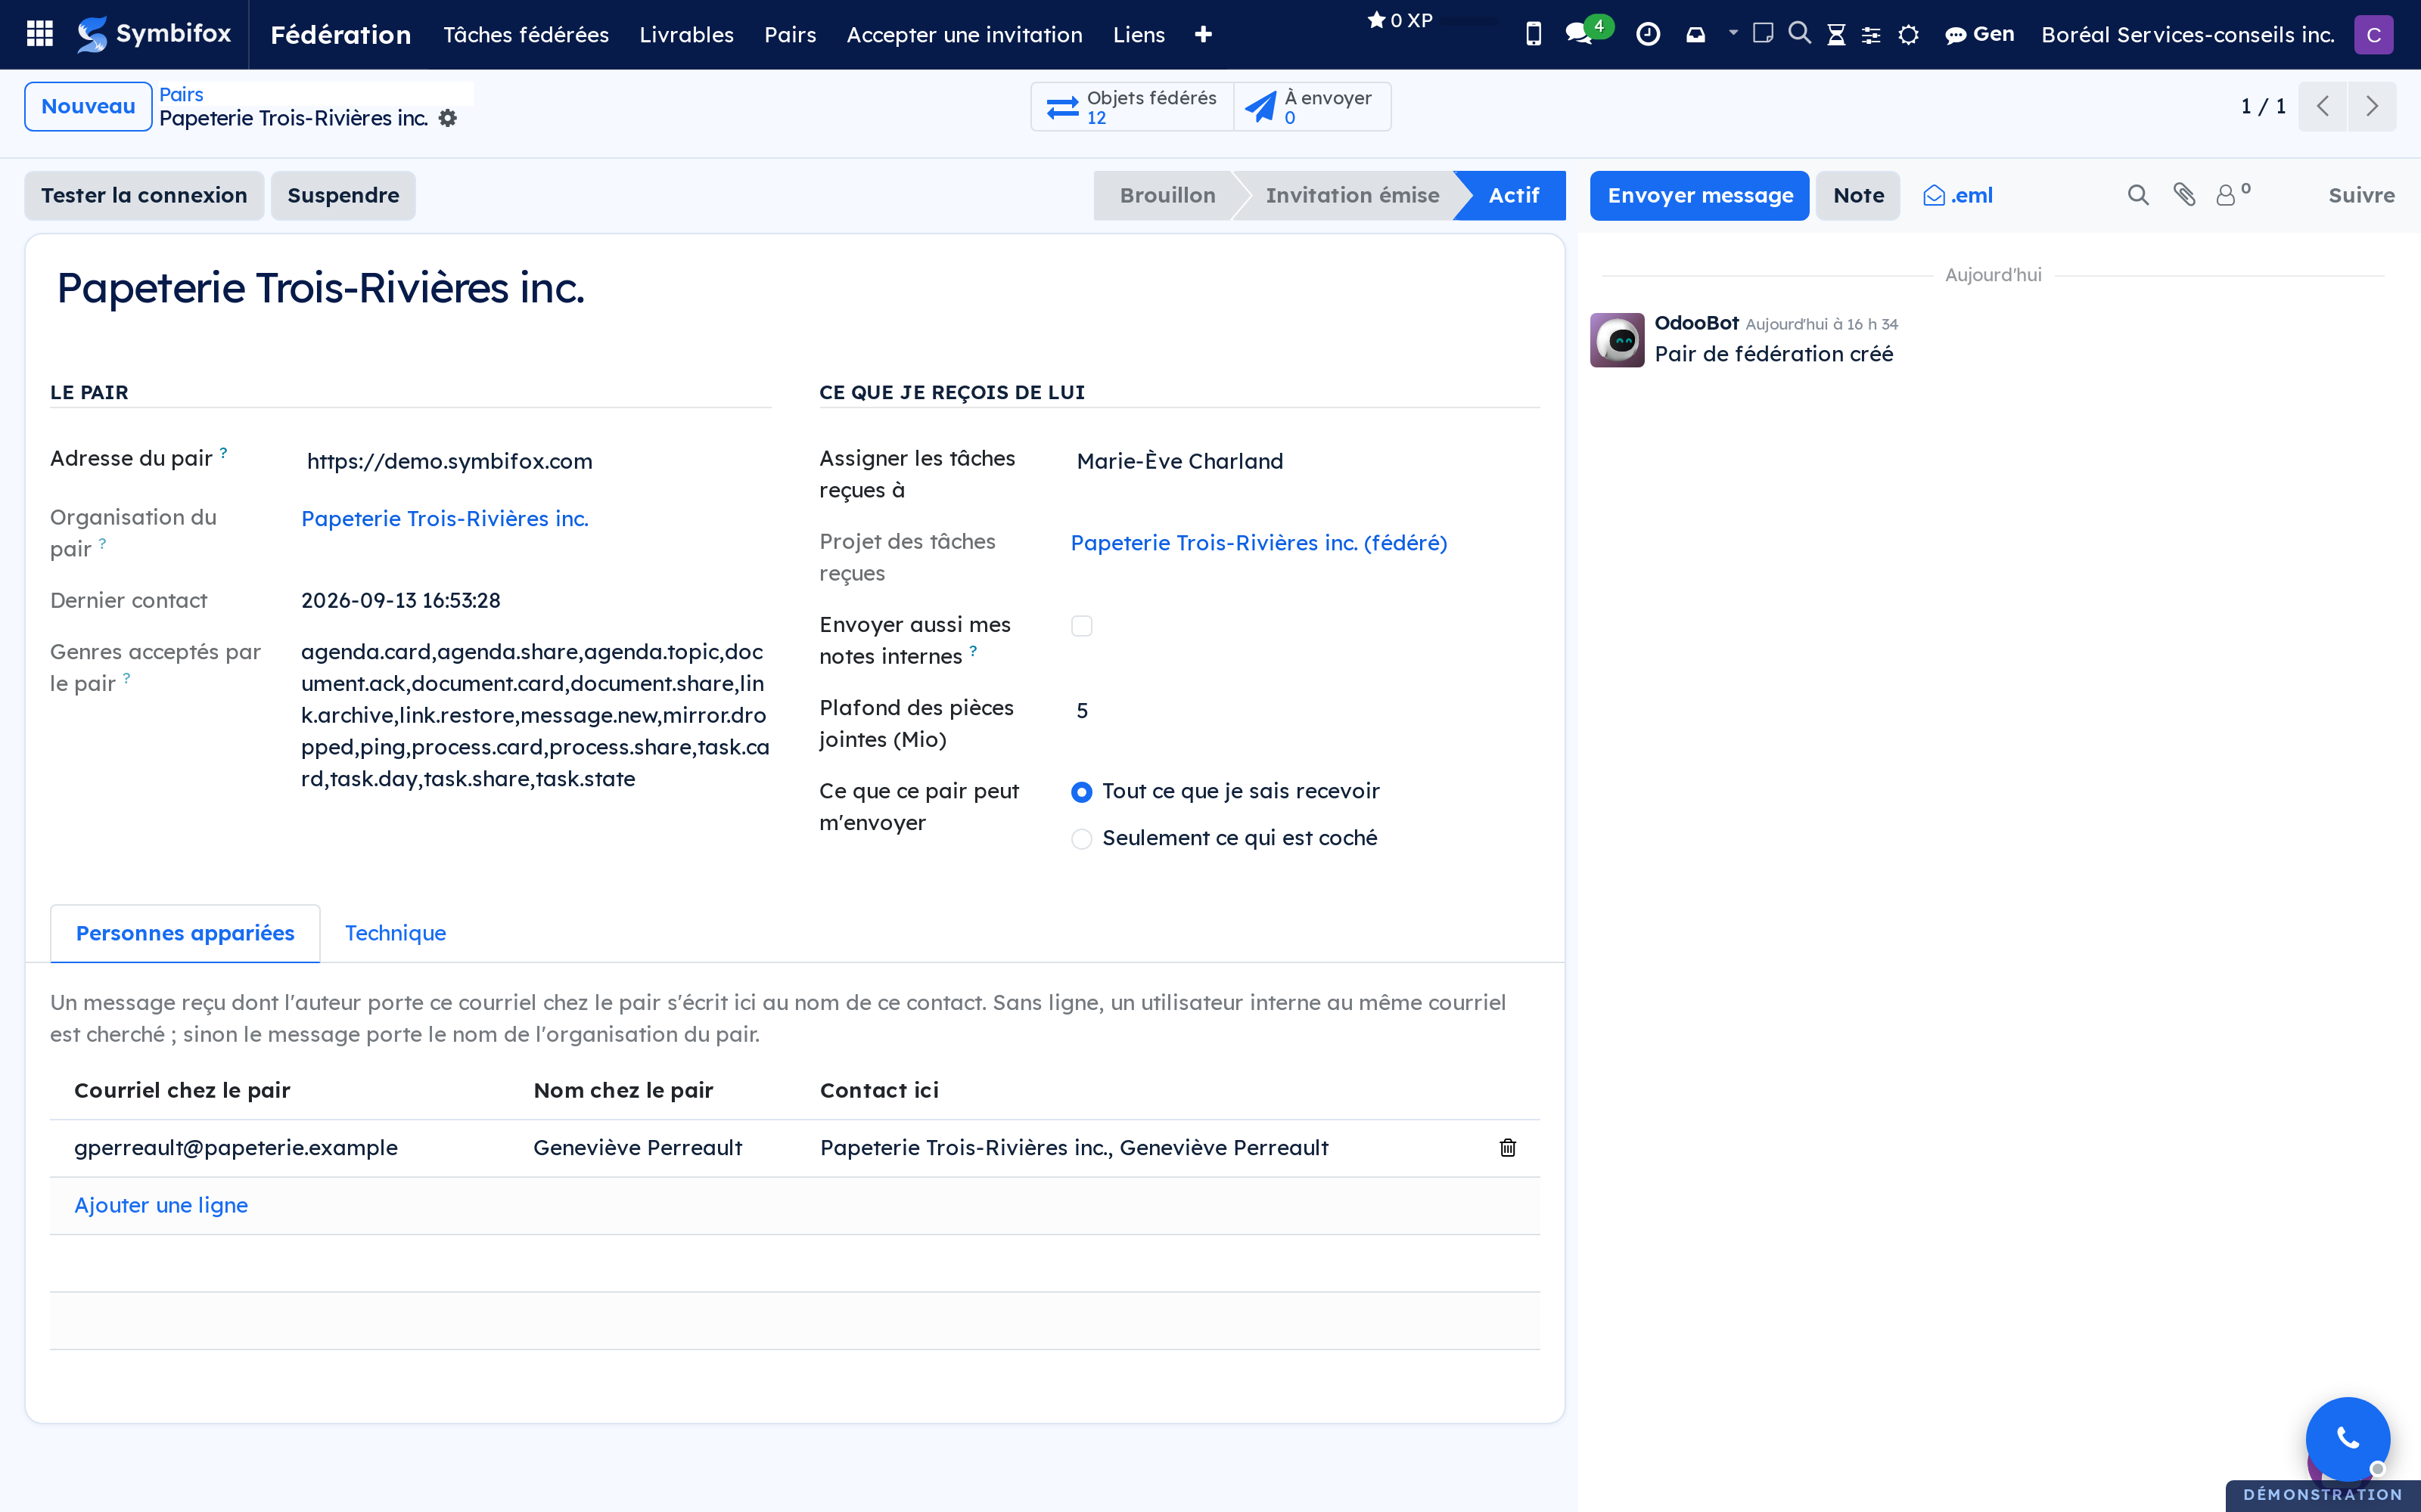
Task: Click the navbar search magnifier
Action: pos(1799,33)
